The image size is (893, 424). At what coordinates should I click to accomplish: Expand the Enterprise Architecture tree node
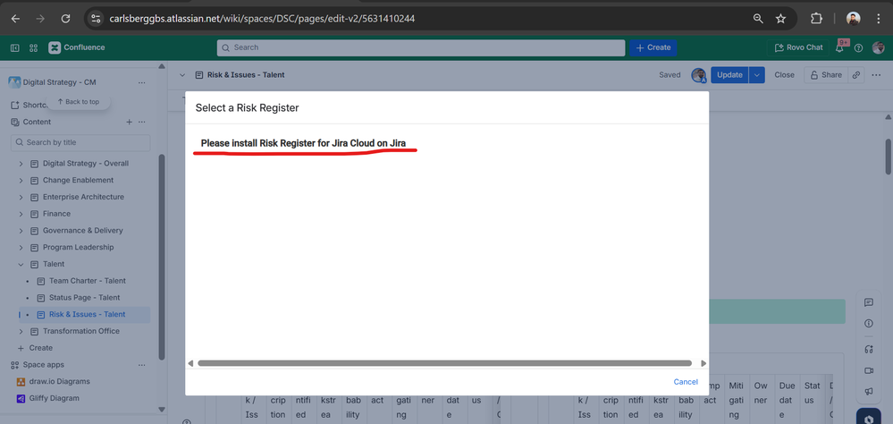[21, 197]
